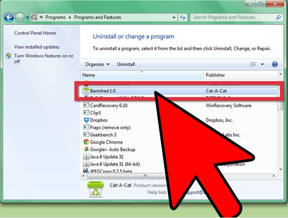The image size is (288, 218).
Task: Click the Geekbench 3 icon
Action: pos(86,135)
